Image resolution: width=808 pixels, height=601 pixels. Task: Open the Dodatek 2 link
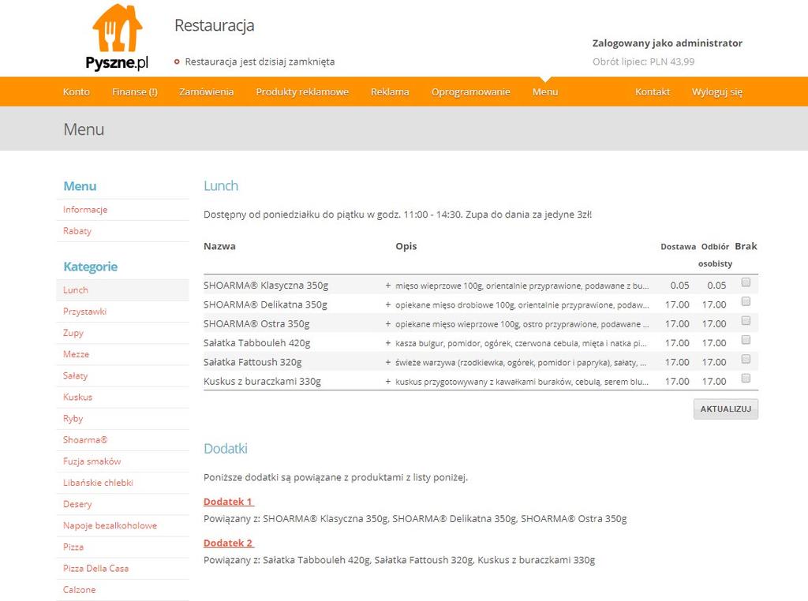(x=229, y=543)
